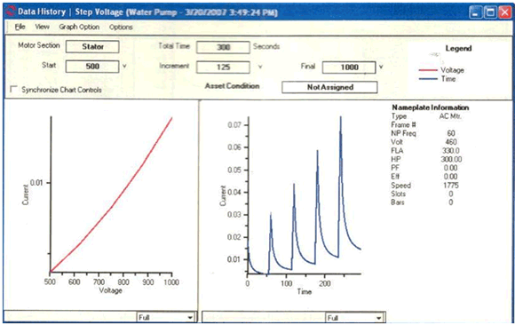Image resolution: width=515 pixels, height=325 pixels.
Task: Minimize the Data History window
Action: coord(475,12)
